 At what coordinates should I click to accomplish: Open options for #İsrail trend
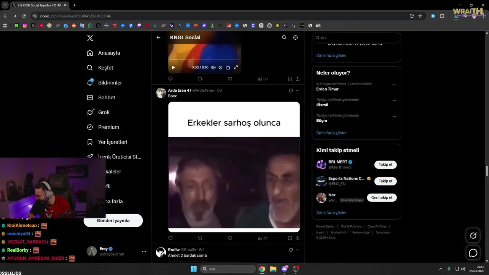[x=394, y=100]
